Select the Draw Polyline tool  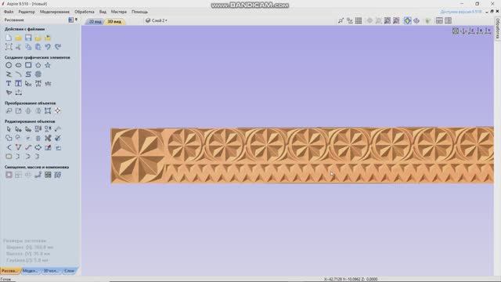click(x=9, y=74)
